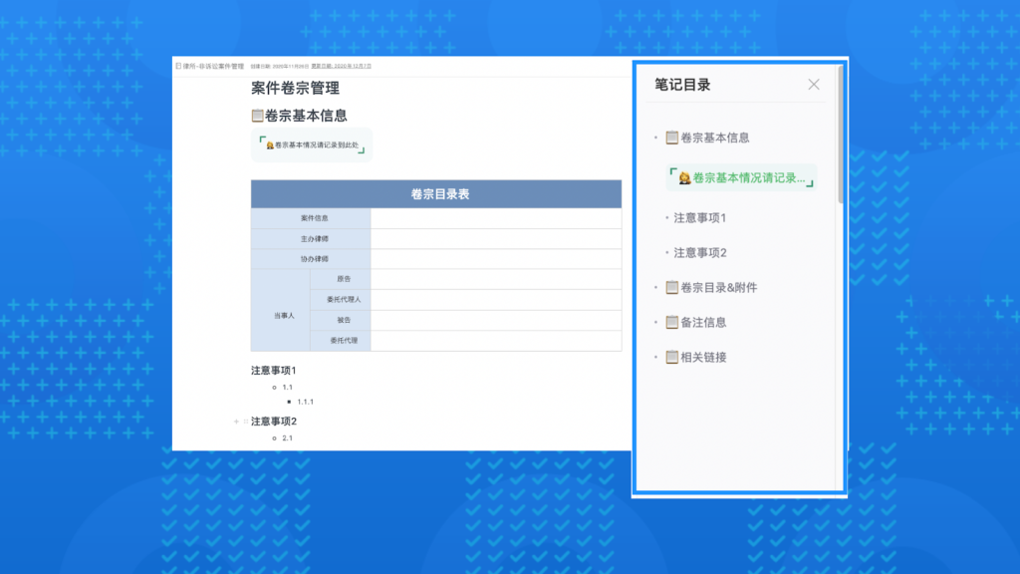Click clipboard icon beside outline 卷宗基本信息
The height and width of the screenshot is (574, 1020).
click(672, 138)
